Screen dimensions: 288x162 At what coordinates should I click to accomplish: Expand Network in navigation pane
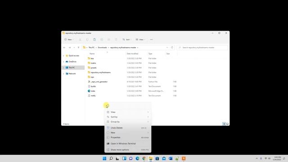point(63,74)
